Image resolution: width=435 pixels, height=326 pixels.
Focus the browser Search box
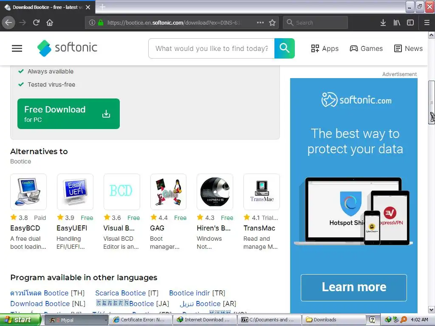click(x=315, y=22)
